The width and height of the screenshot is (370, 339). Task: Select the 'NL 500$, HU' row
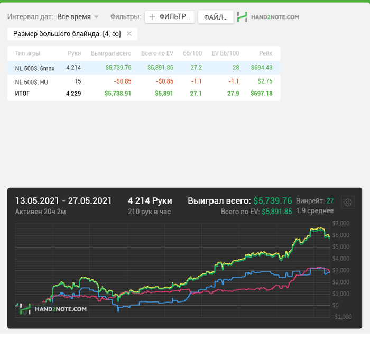pos(144,81)
